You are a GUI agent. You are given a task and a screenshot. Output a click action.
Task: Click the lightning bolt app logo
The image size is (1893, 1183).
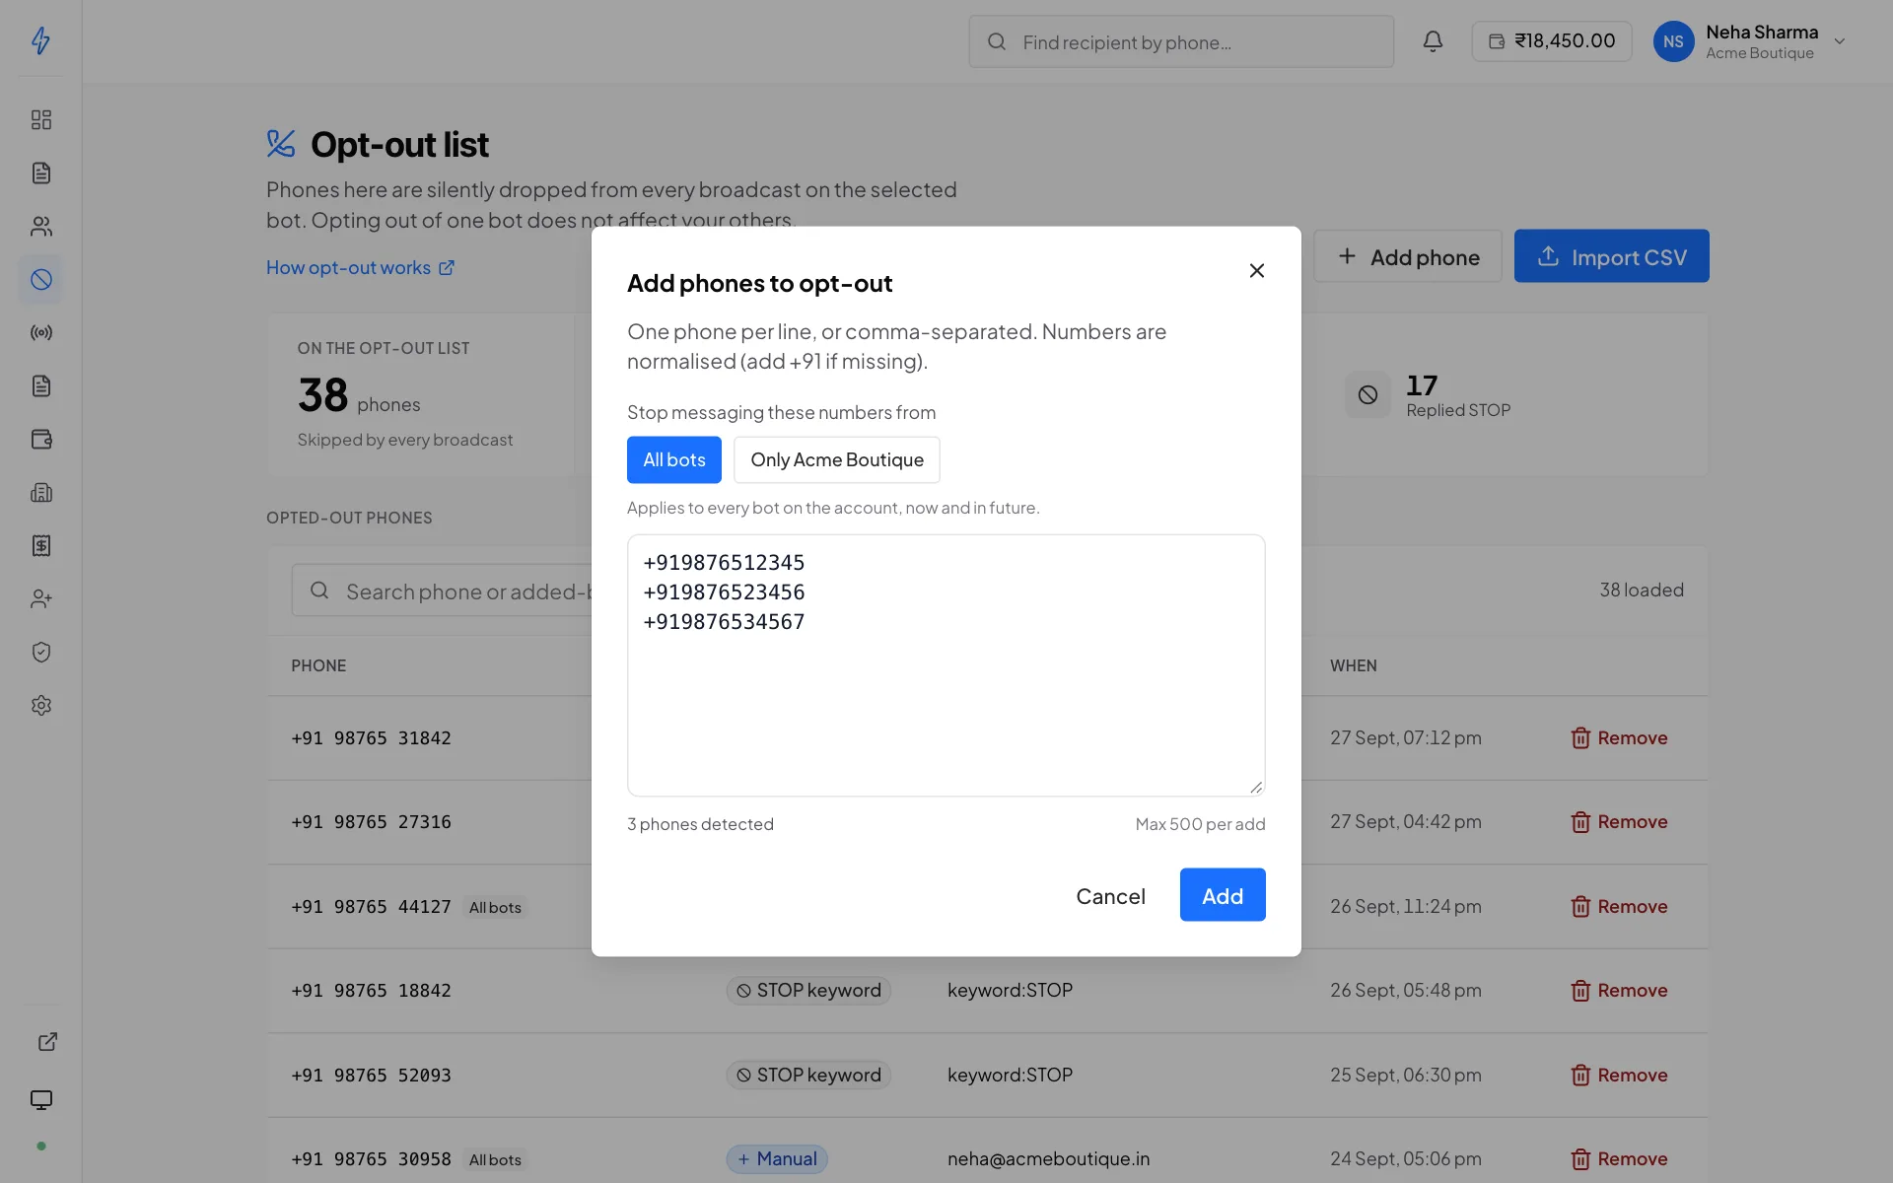(x=40, y=40)
